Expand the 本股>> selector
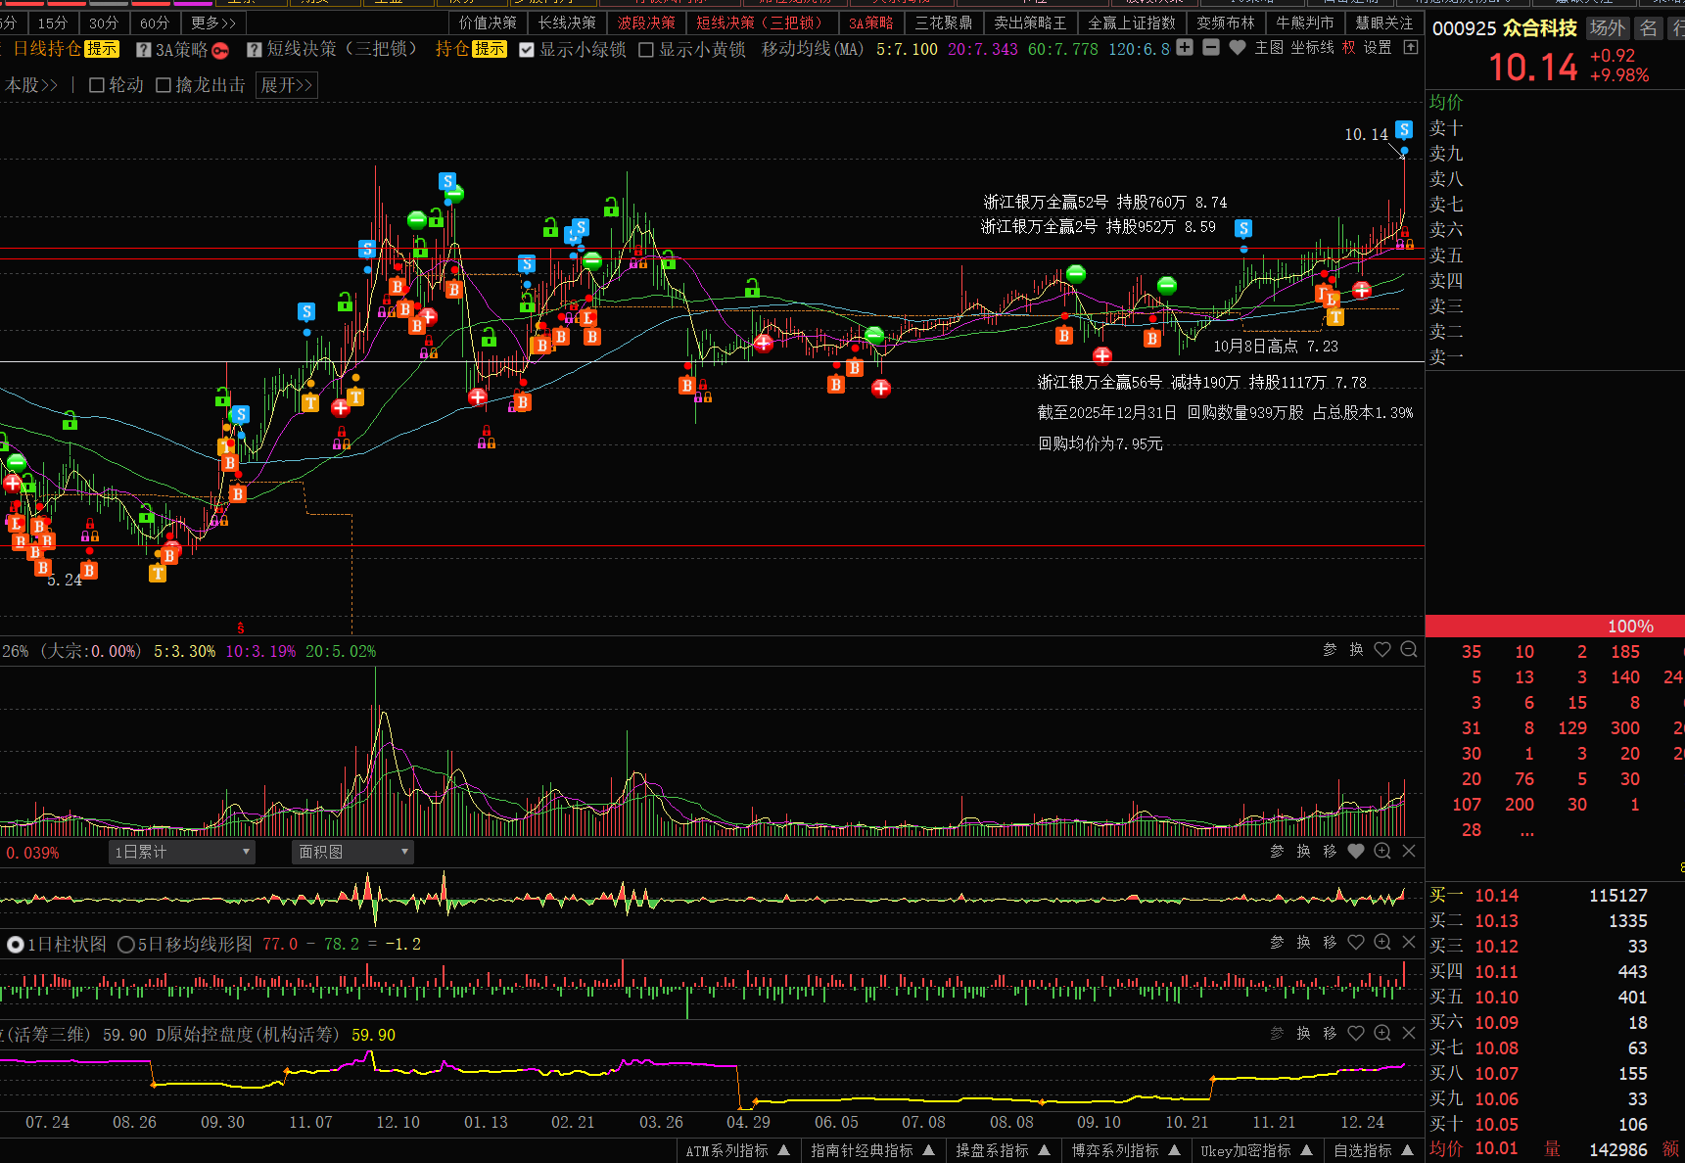This screenshot has width=1685, height=1163. coord(31,85)
